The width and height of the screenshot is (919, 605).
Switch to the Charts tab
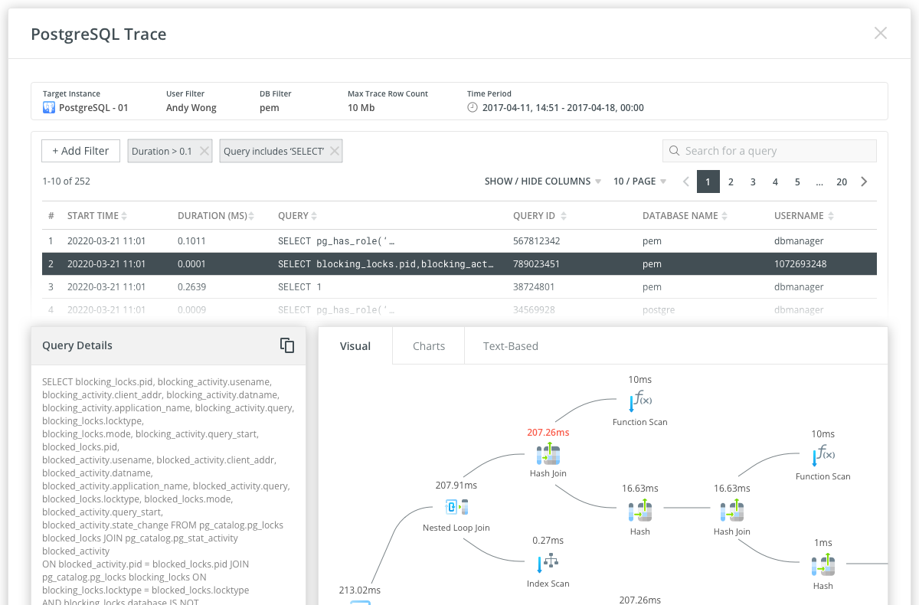[428, 346]
